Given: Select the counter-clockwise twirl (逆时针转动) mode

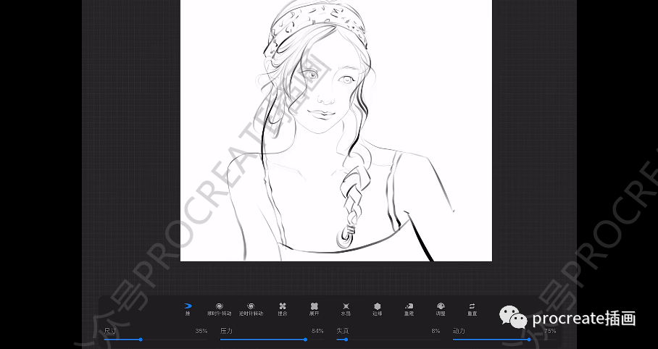Looking at the screenshot, I should 251,307.
